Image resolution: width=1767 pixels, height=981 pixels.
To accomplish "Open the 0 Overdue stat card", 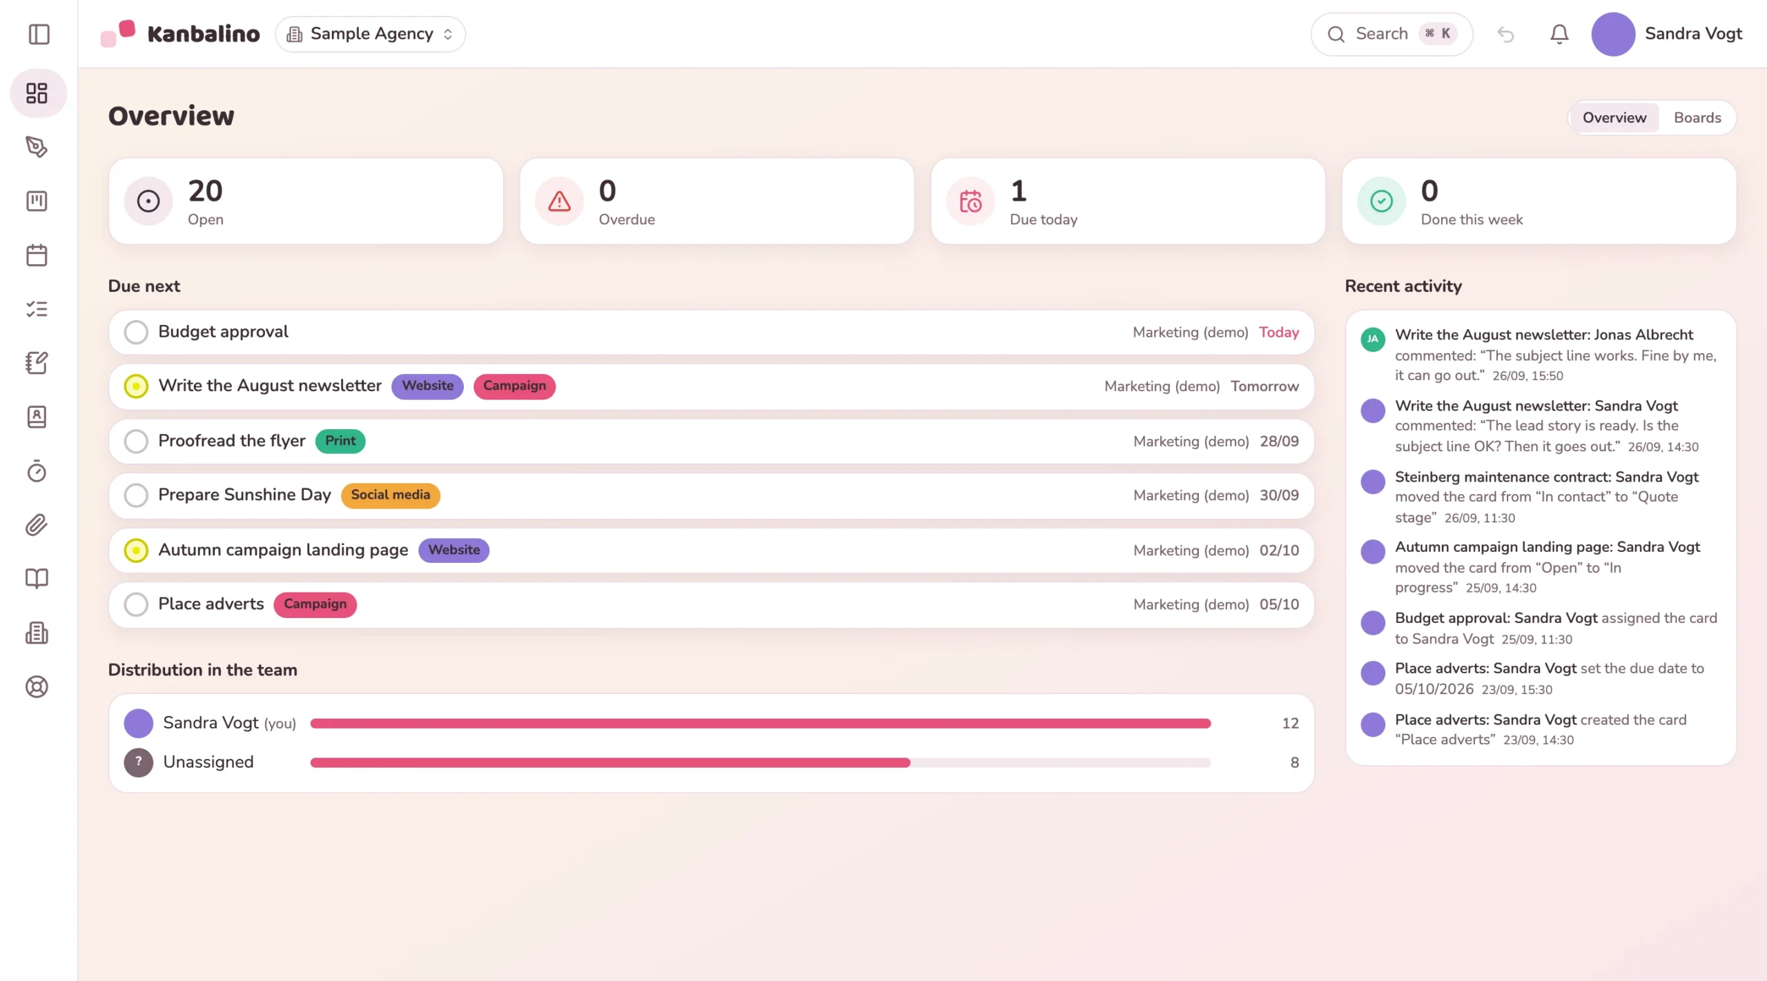I will pyautogui.click(x=717, y=201).
